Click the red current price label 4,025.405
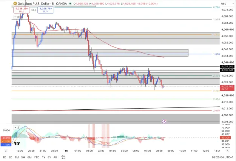Image resolution: width=236 pixels, height=161 pixels. click(227, 88)
